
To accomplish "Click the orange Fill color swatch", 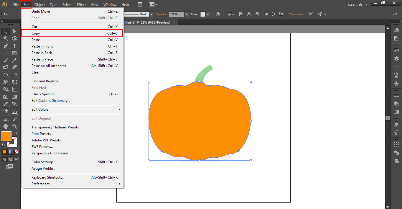I will pyautogui.click(x=6, y=136).
